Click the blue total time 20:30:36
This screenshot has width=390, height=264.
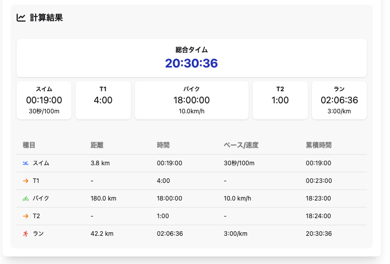coord(191,63)
